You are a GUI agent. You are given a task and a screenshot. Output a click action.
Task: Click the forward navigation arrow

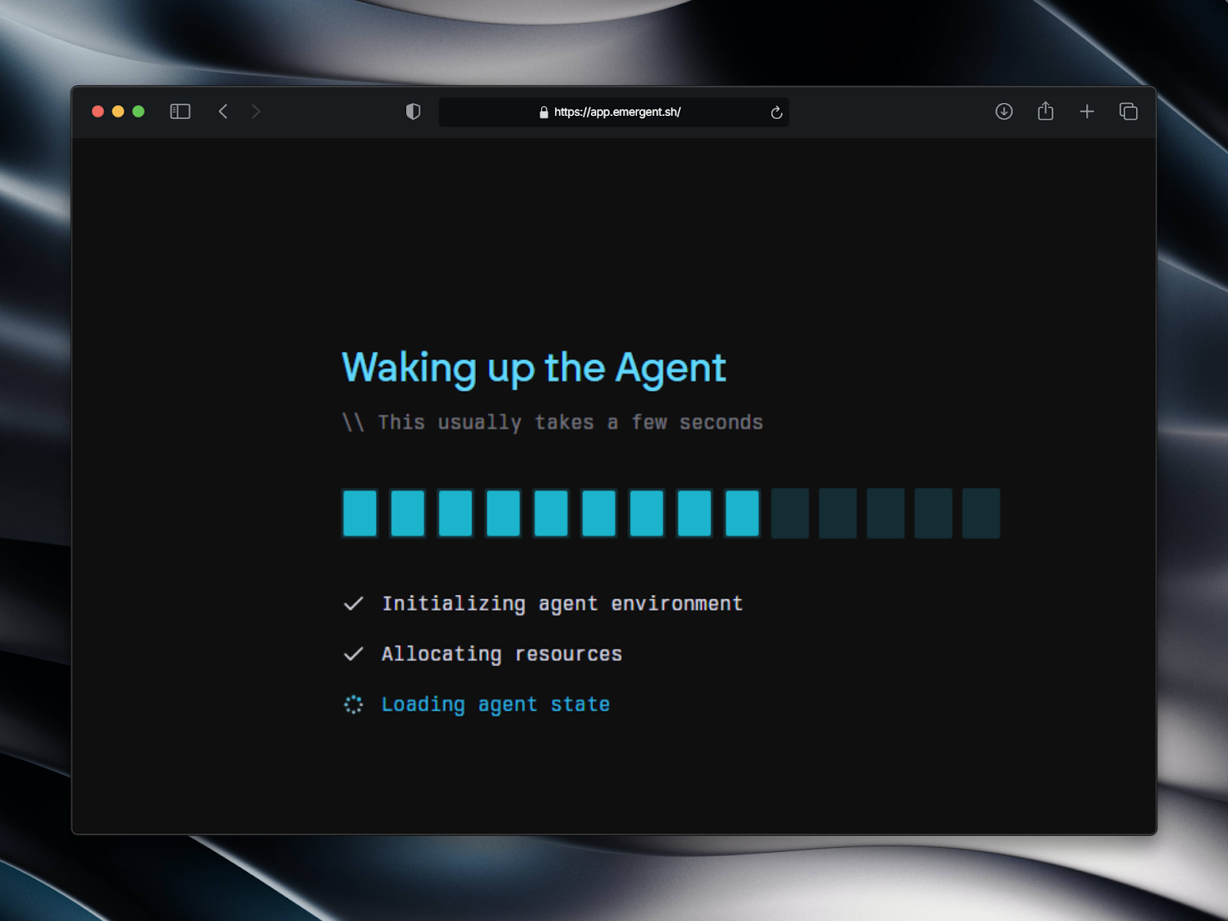(x=256, y=112)
